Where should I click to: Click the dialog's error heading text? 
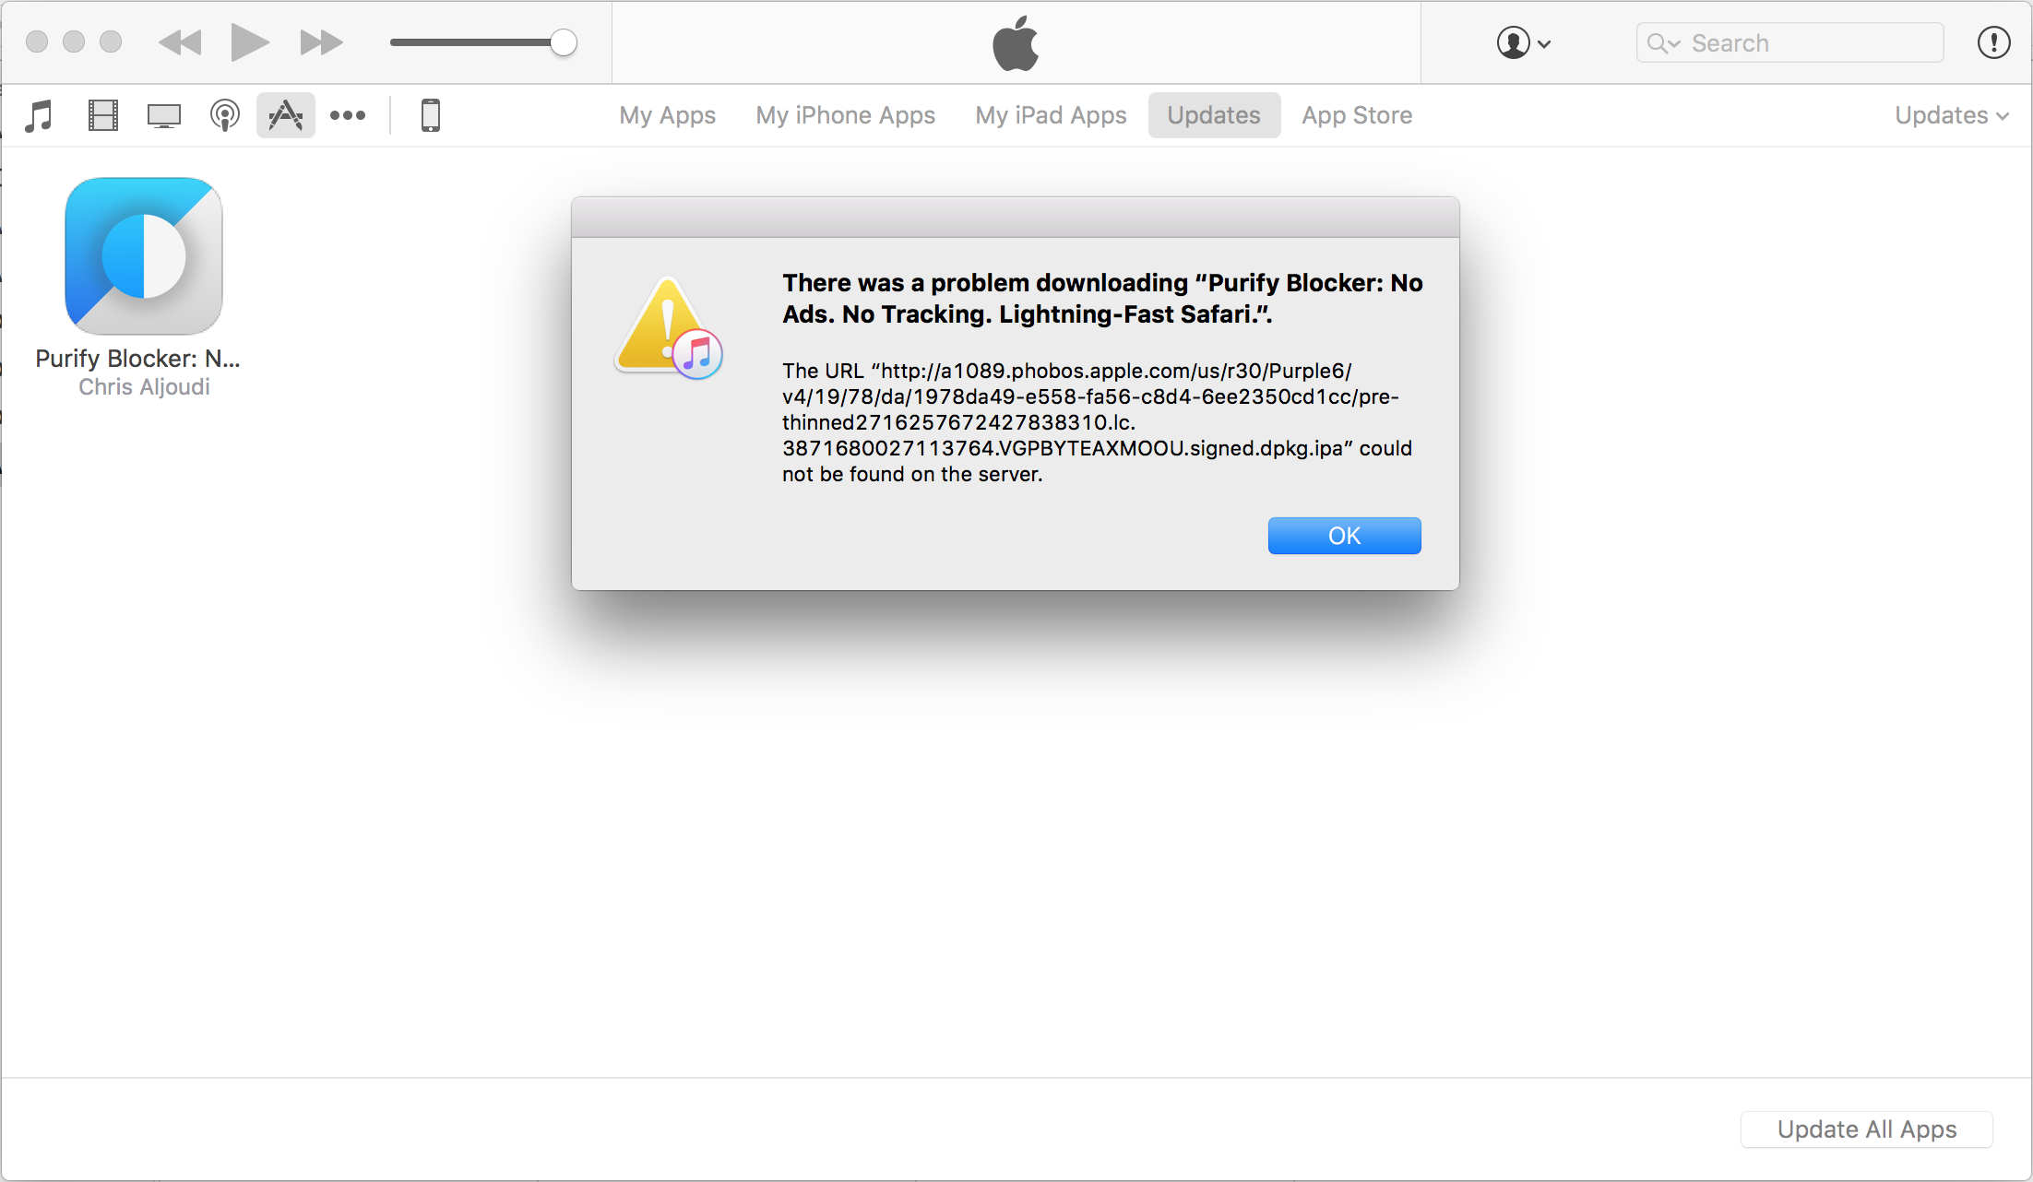coord(1102,299)
